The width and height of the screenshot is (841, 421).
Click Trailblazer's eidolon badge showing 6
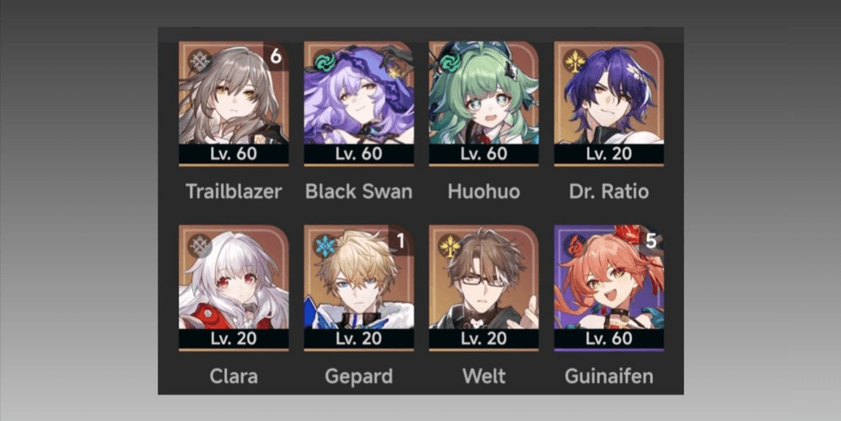(276, 55)
